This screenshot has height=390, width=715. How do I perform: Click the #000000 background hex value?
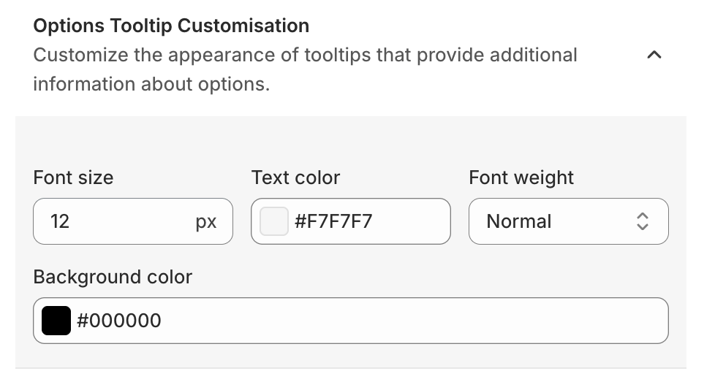119,321
